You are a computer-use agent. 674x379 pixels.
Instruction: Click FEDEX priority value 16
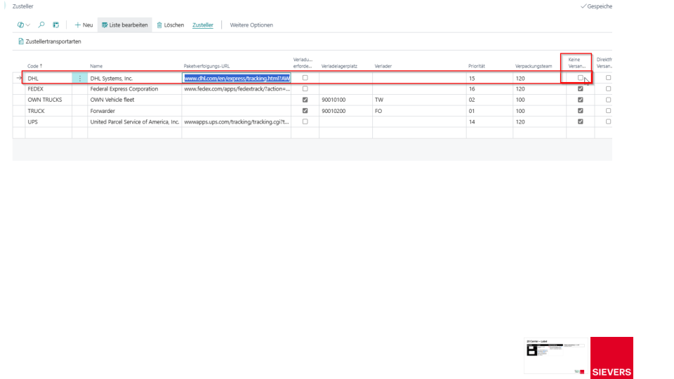(x=472, y=89)
